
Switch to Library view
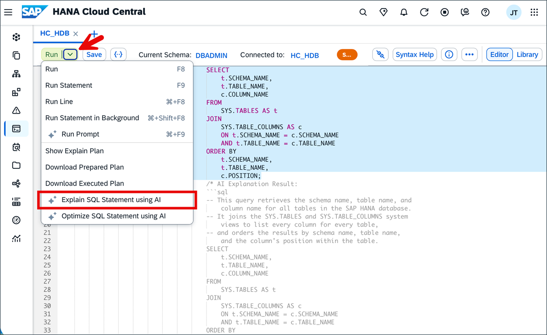pos(527,55)
